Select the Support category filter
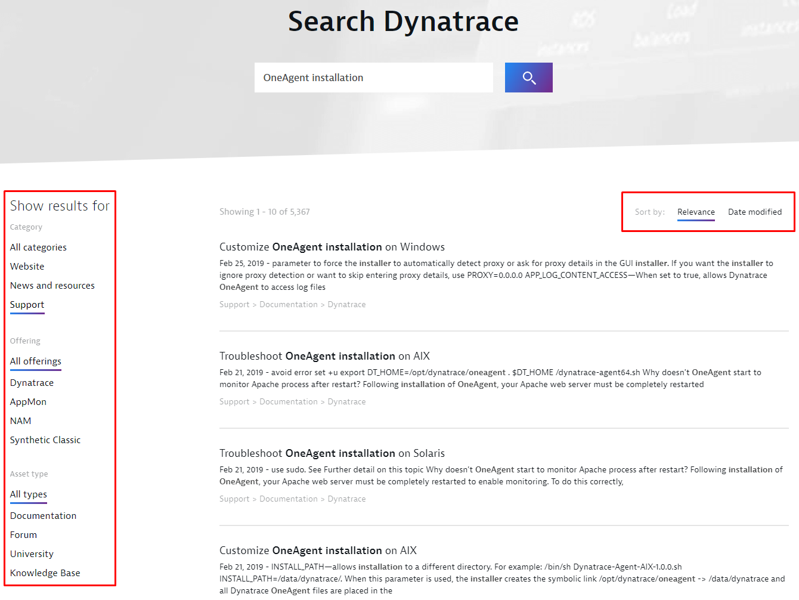The width and height of the screenshot is (799, 600). (27, 304)
